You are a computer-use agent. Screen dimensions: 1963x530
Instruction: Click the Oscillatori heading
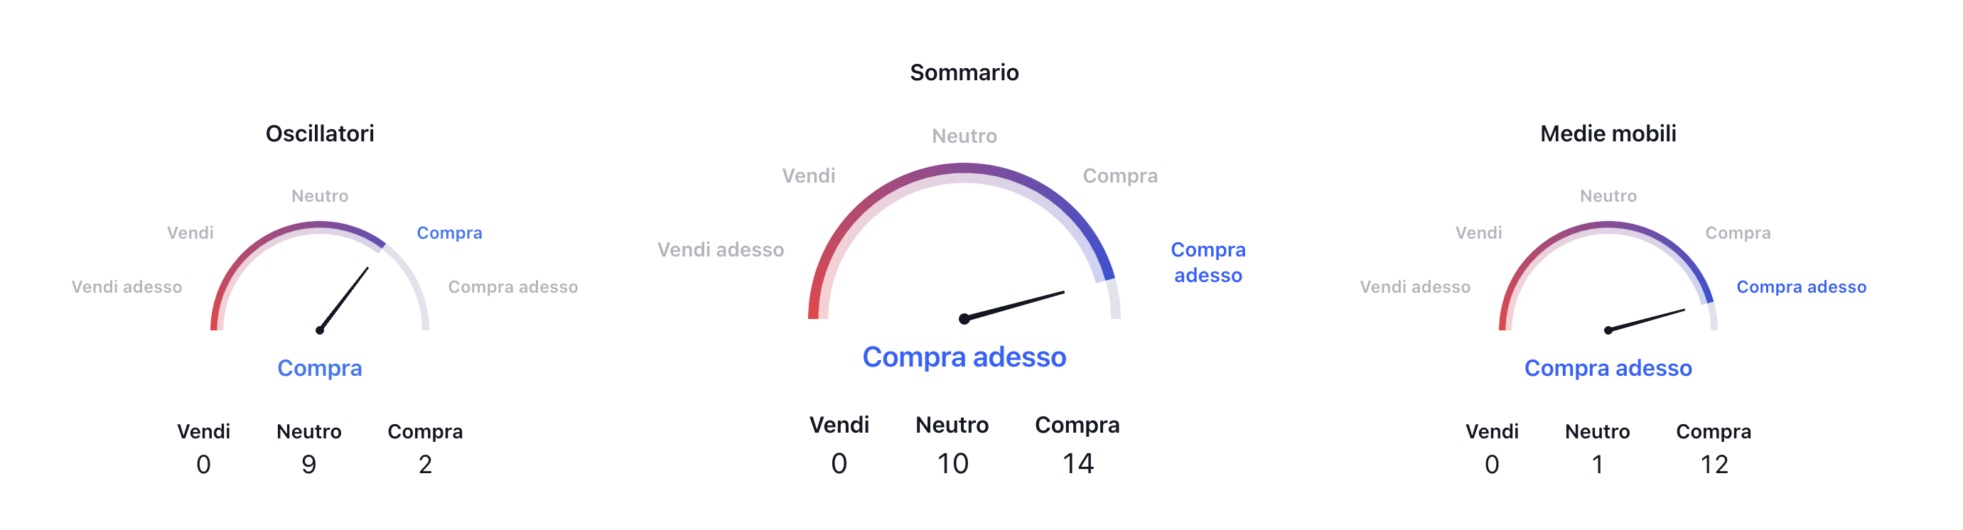(x=319, y=134)
